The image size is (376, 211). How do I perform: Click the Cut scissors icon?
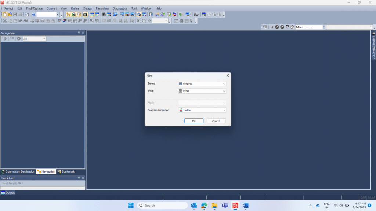point(5,21)
